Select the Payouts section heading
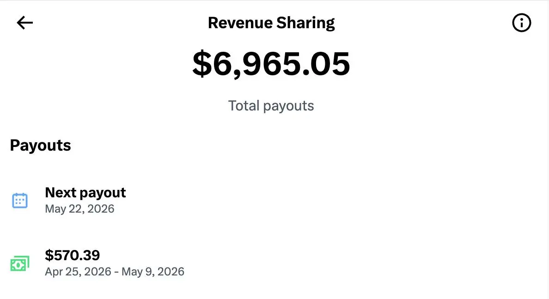Screen dimensions: 549x299 click(x=40, y=145)
